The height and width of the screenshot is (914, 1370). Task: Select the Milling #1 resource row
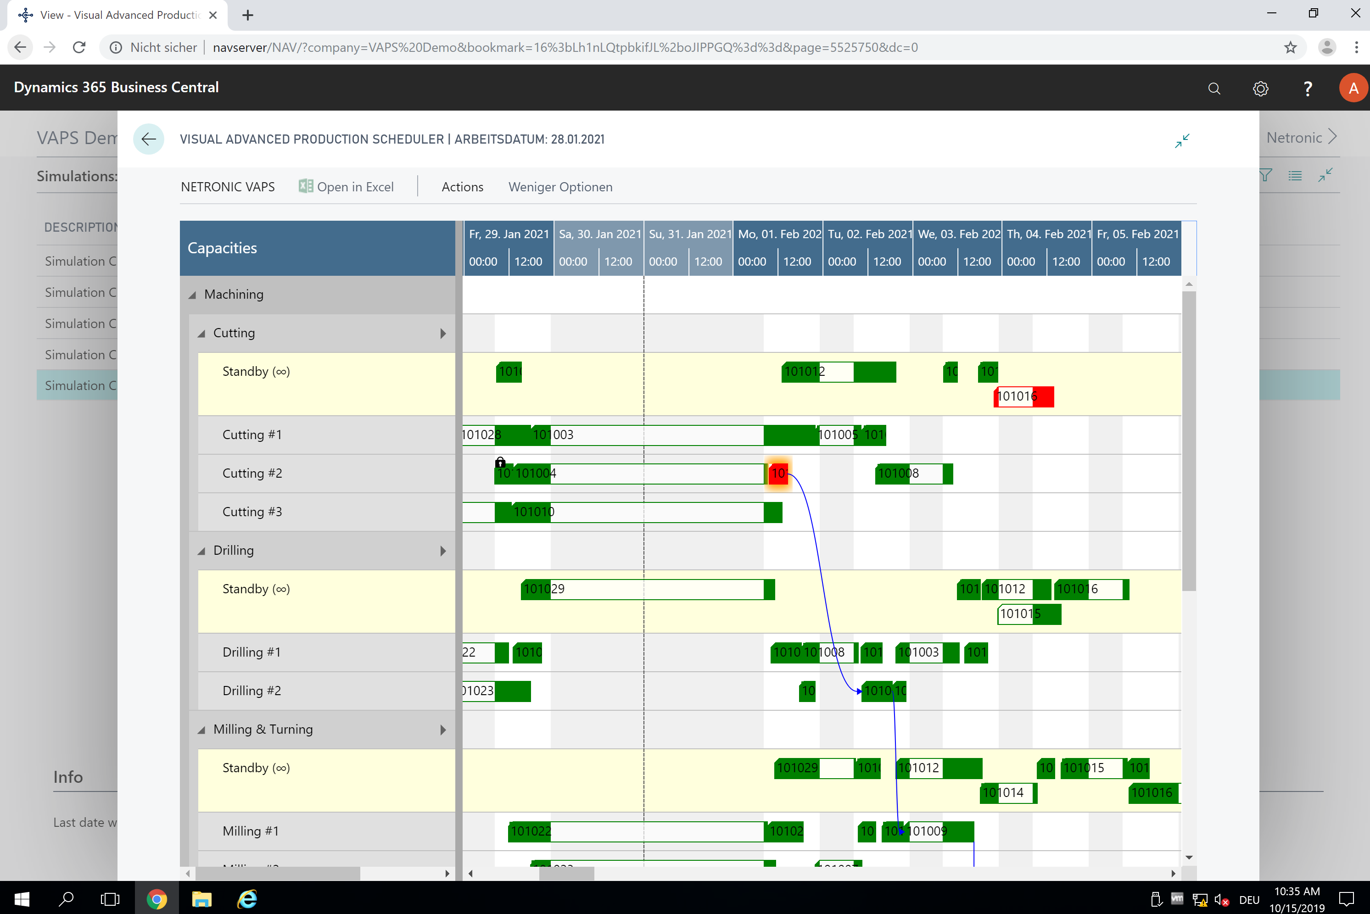pyautogui.click(x=326, y=831)
